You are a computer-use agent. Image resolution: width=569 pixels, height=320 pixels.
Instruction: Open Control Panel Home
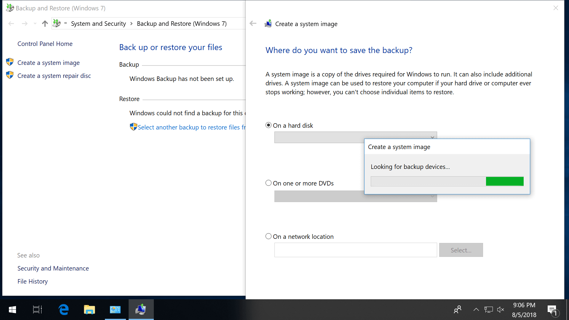coord(45,44)
